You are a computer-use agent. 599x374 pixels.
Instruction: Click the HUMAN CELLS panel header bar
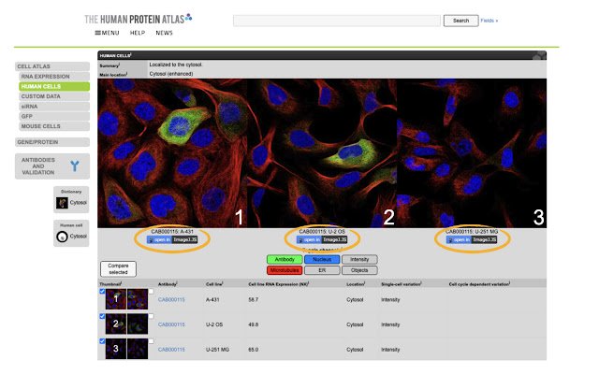[x=322, y=55]
